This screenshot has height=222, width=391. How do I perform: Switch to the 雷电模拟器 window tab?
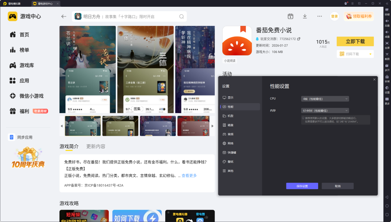14,3
